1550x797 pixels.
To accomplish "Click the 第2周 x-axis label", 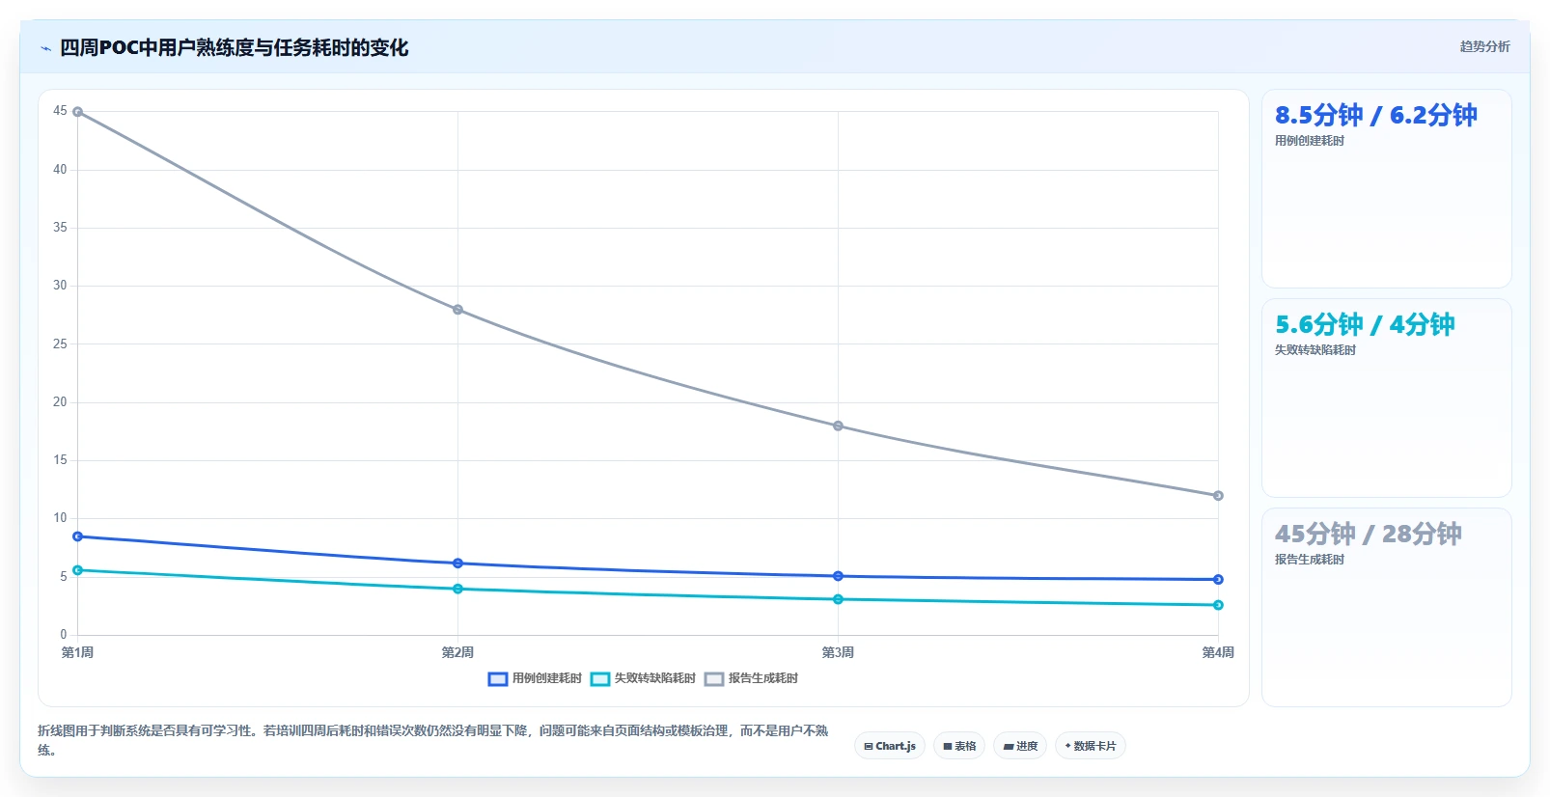I will coord(457,653).
